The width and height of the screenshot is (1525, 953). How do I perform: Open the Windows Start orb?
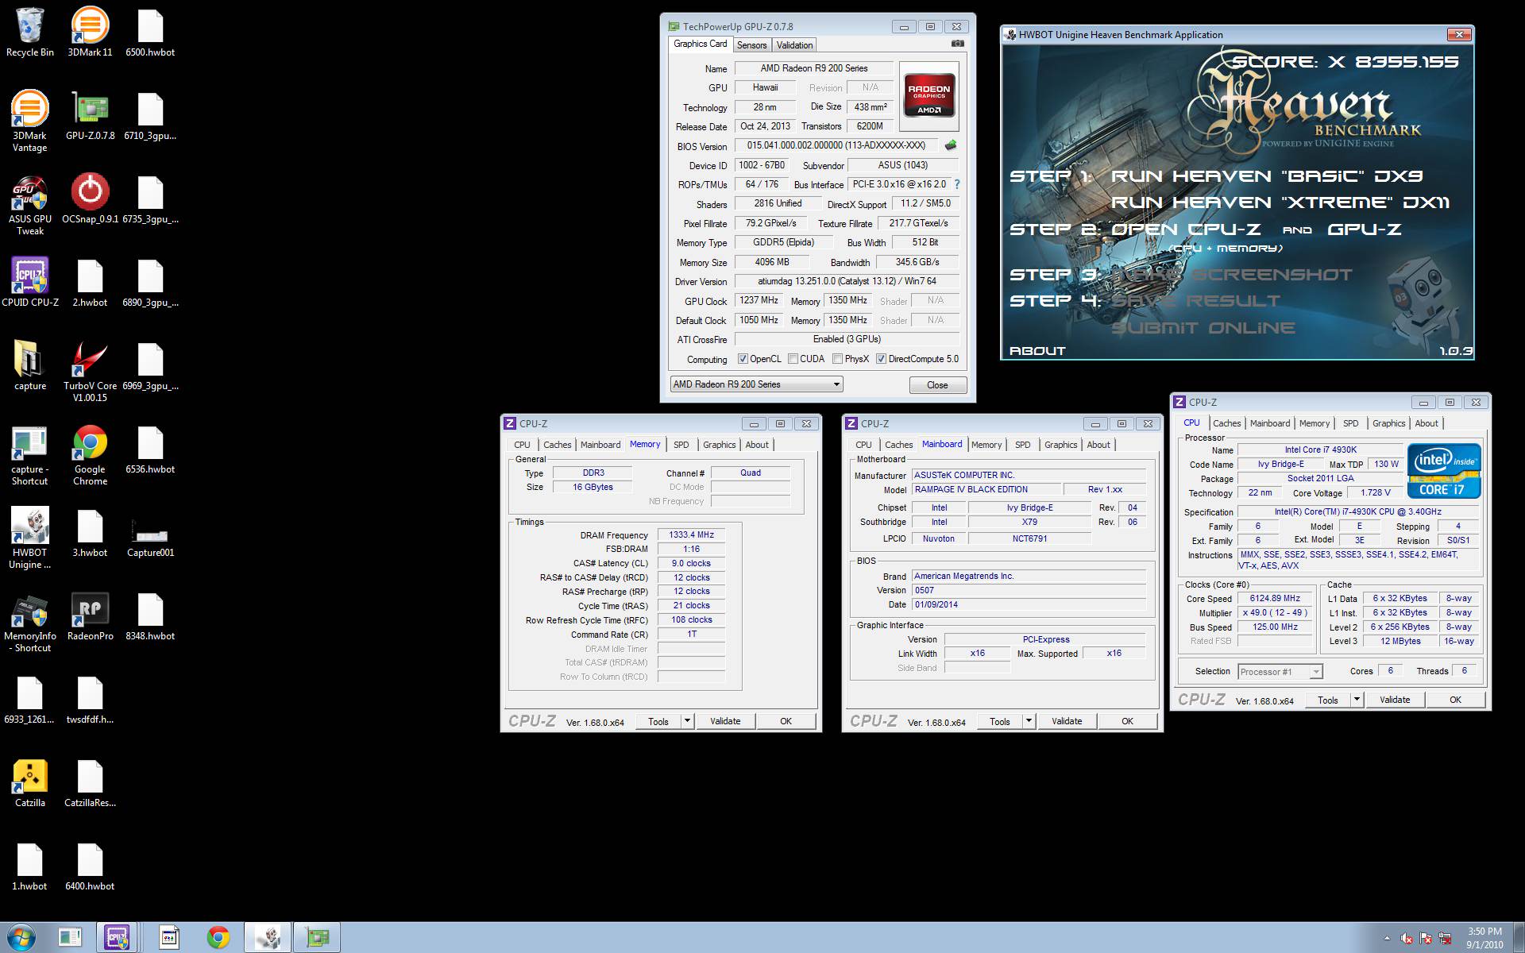click(x=21, y=937)
